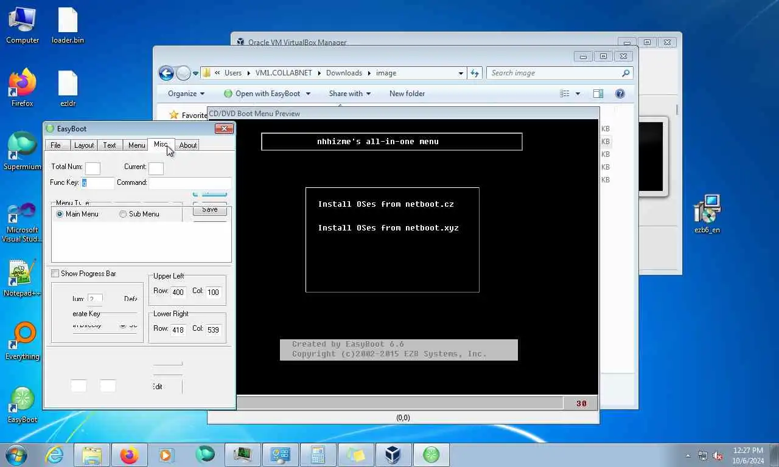Viewport: 779px width, 467px height.
Task: Open File Explorer from taskbar
Action: tap(92, 455)
